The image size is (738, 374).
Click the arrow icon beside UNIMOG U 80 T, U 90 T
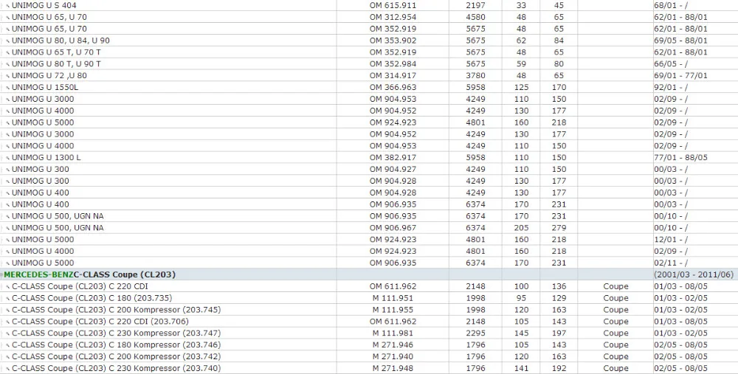[7, 64]
